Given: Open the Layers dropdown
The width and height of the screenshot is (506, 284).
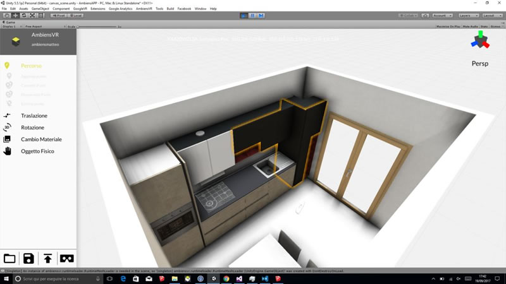Looking at the screenshot, I should tap(468, 15).
